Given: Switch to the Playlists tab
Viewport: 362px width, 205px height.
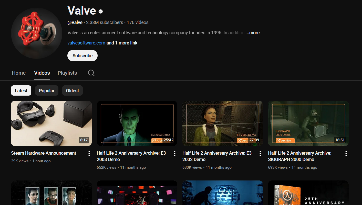Looking at the screenshot, I should (67, 73).
